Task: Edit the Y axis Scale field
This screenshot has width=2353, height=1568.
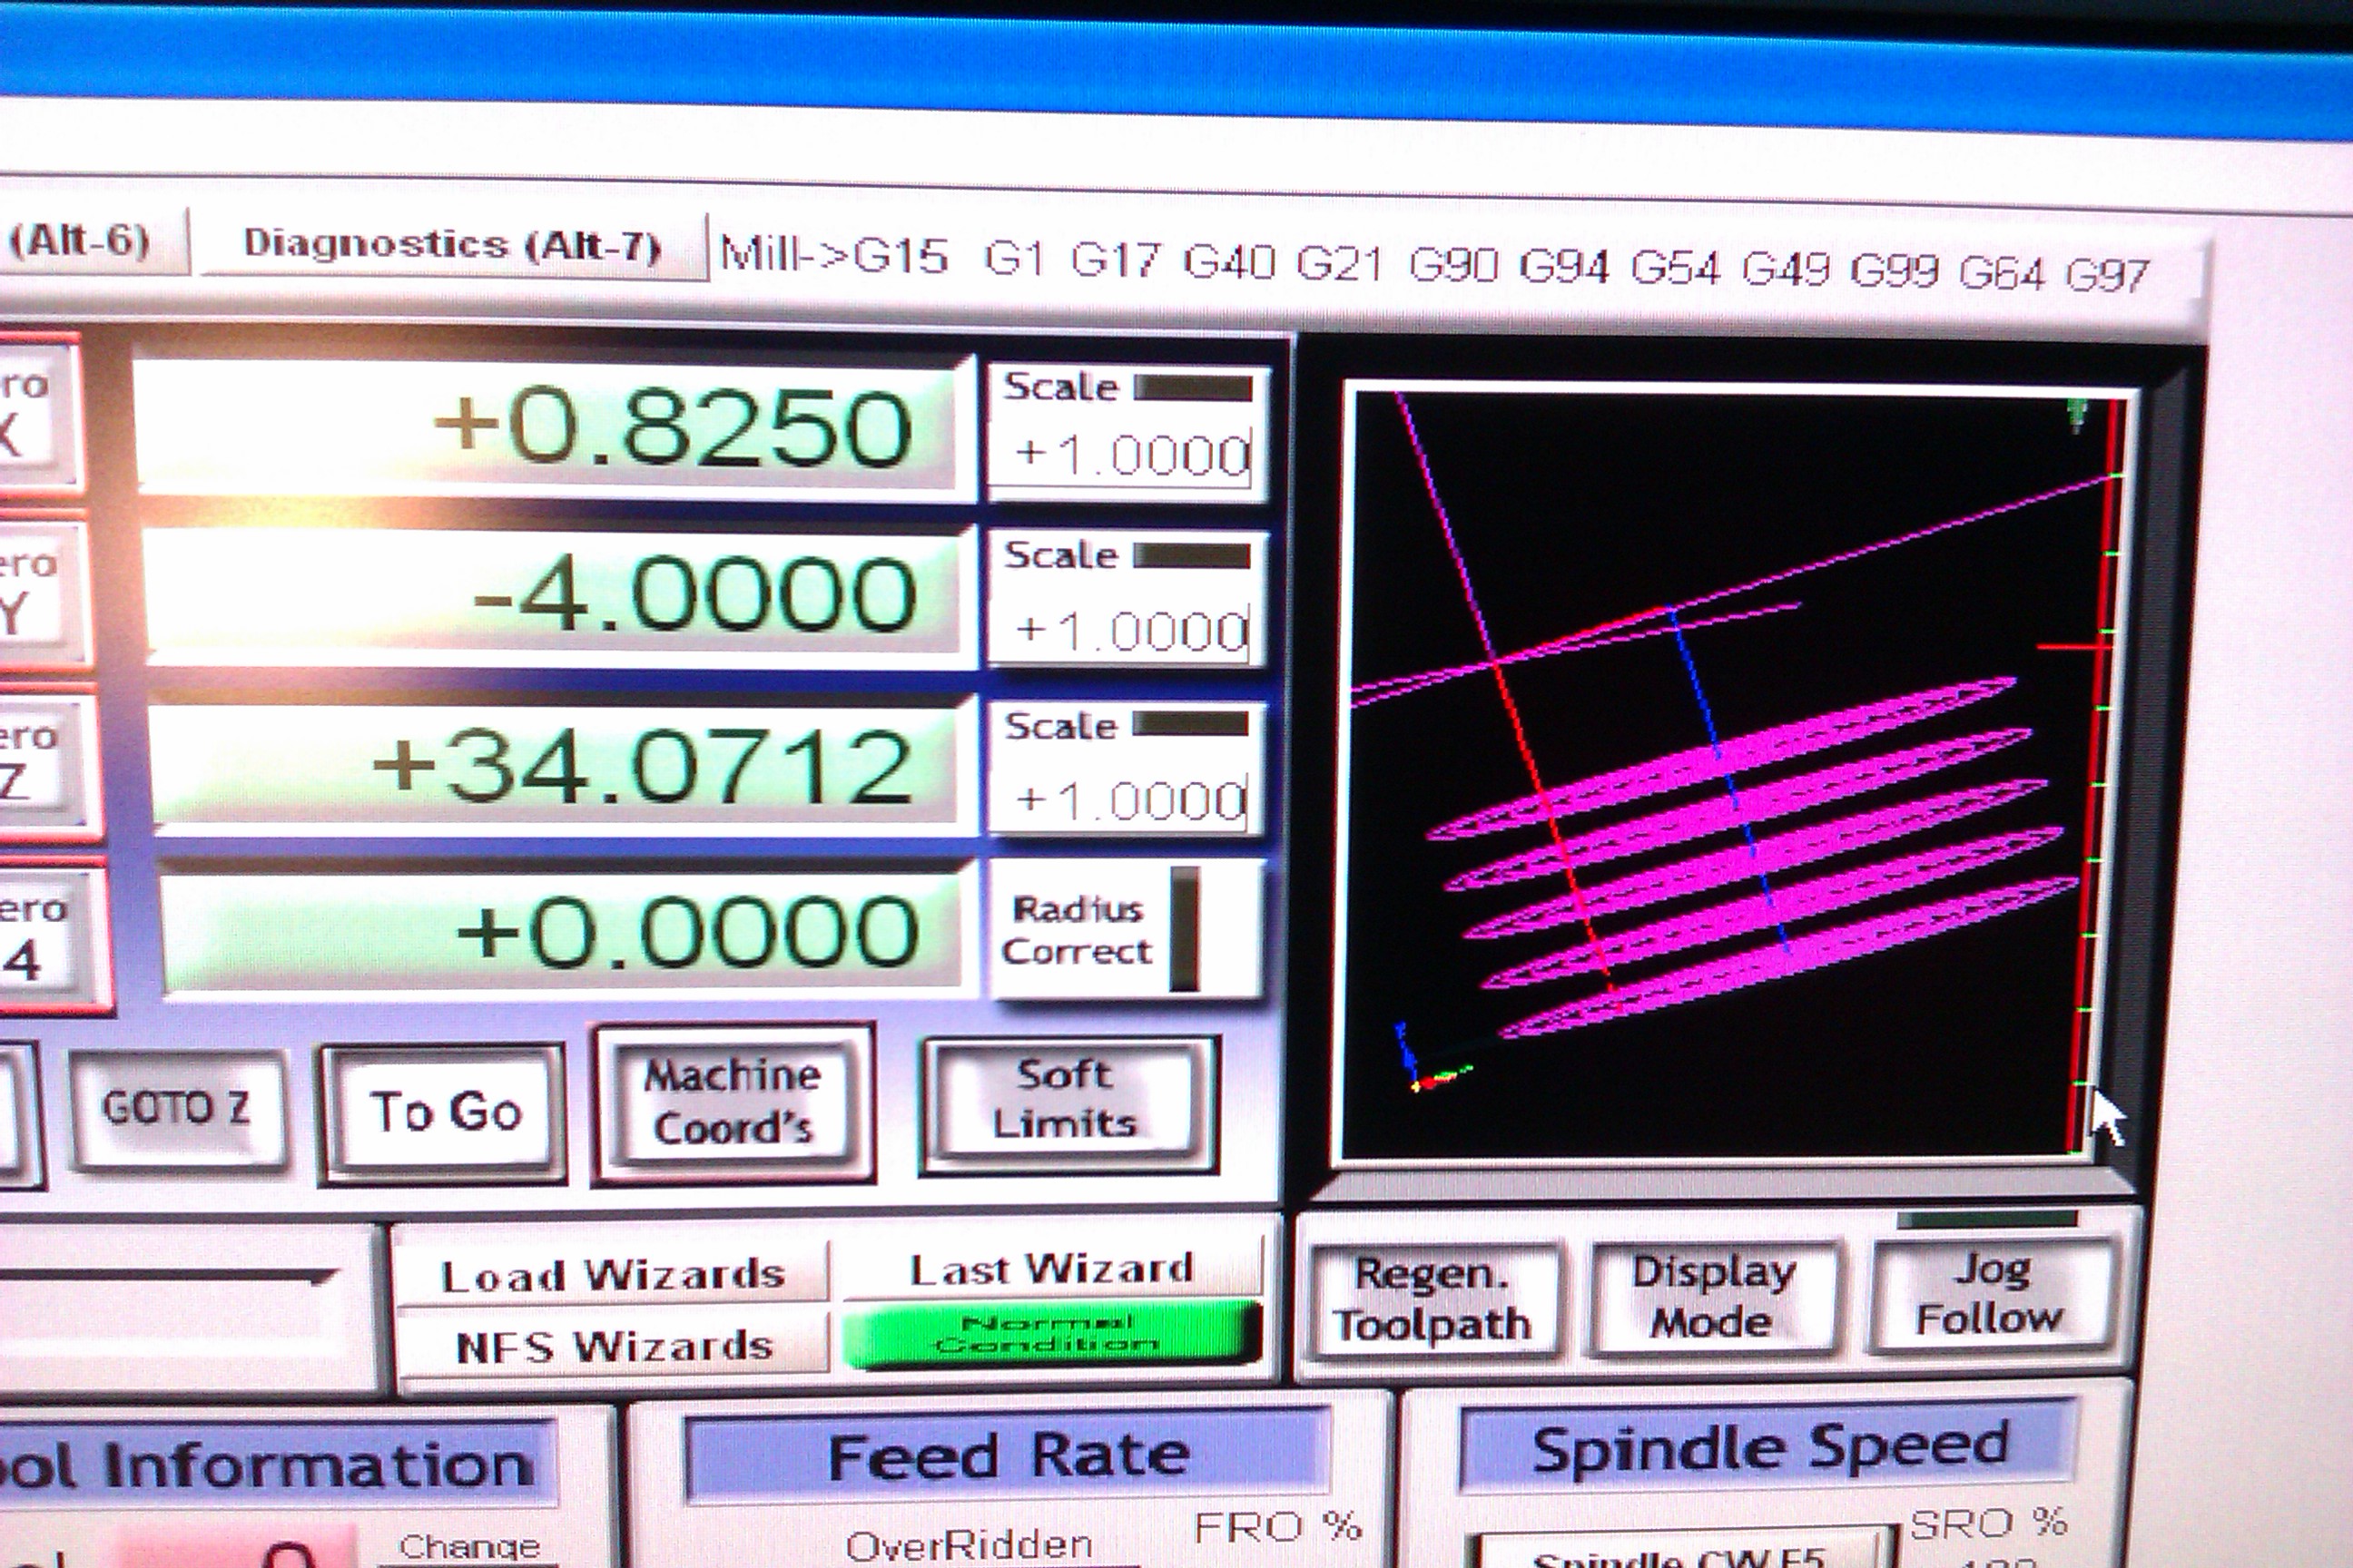Action: [x=1130, y=631]
